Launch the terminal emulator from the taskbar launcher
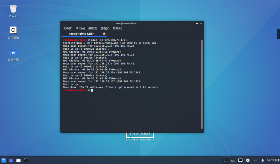 click(x=26, y=160)
